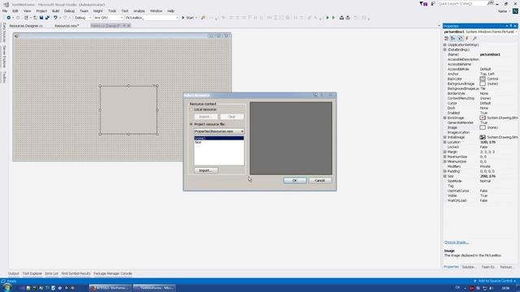Image resolution: width=520 pixels, height=292 pixels.
Task: Open the Help menu
Action: pyautogui.click(x=171, y=11)
